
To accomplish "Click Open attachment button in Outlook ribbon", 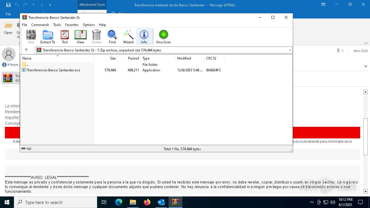I will click(x=8, y=28).
